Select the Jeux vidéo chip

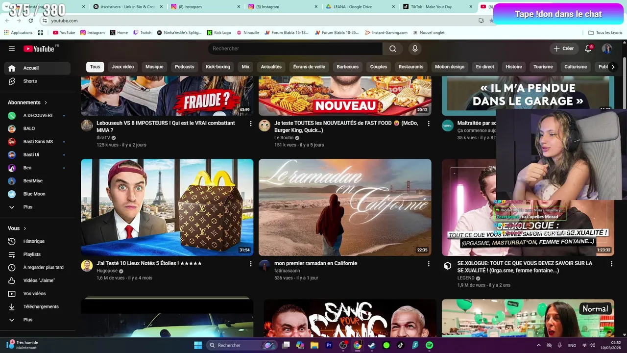coord(122,67)
